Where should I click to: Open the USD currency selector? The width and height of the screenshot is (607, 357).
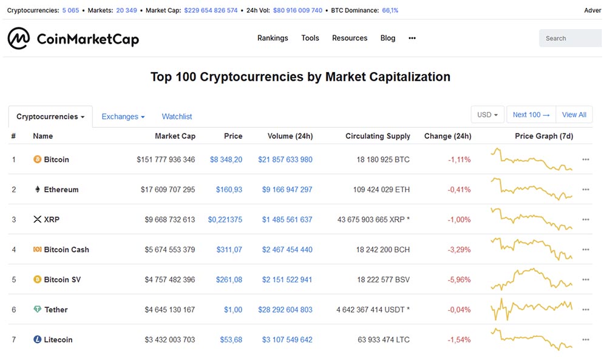(487, 115)
